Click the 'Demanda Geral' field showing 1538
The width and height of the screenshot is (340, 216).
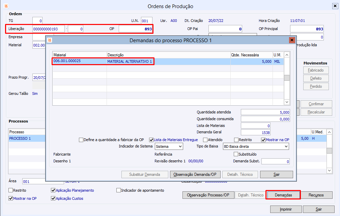point(255,132)
